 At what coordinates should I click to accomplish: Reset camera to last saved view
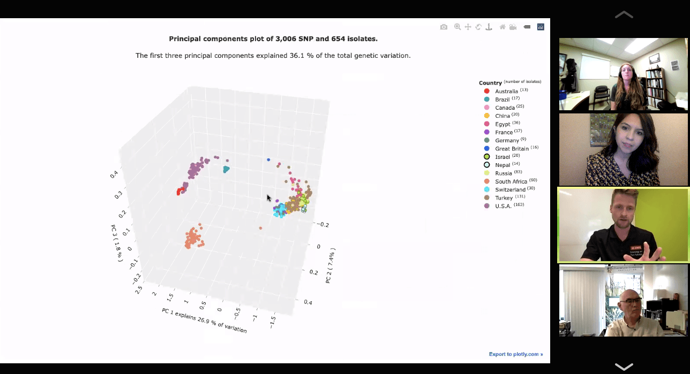click(513, 27)
